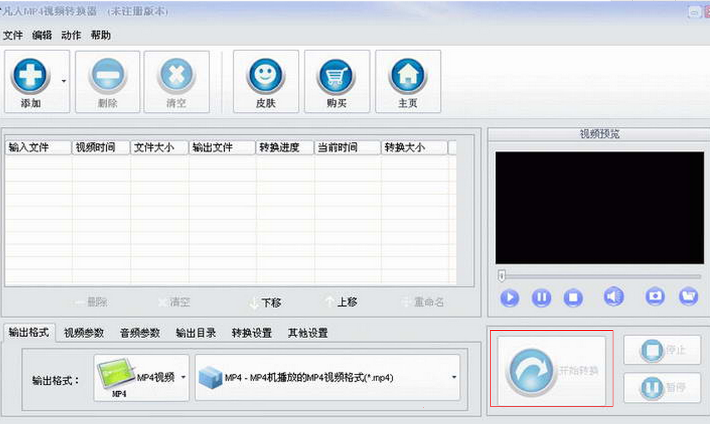This screenshot has width=710, height=424.
Task: Click the 下移 move down button
Action: point(265,303)
